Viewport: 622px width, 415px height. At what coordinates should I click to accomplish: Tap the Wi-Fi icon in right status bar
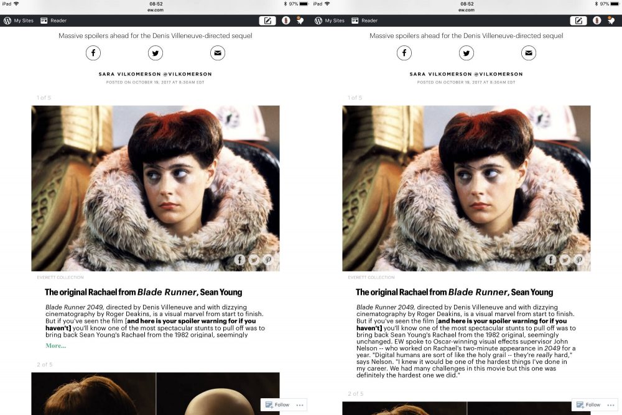click(x=327, y=4)
